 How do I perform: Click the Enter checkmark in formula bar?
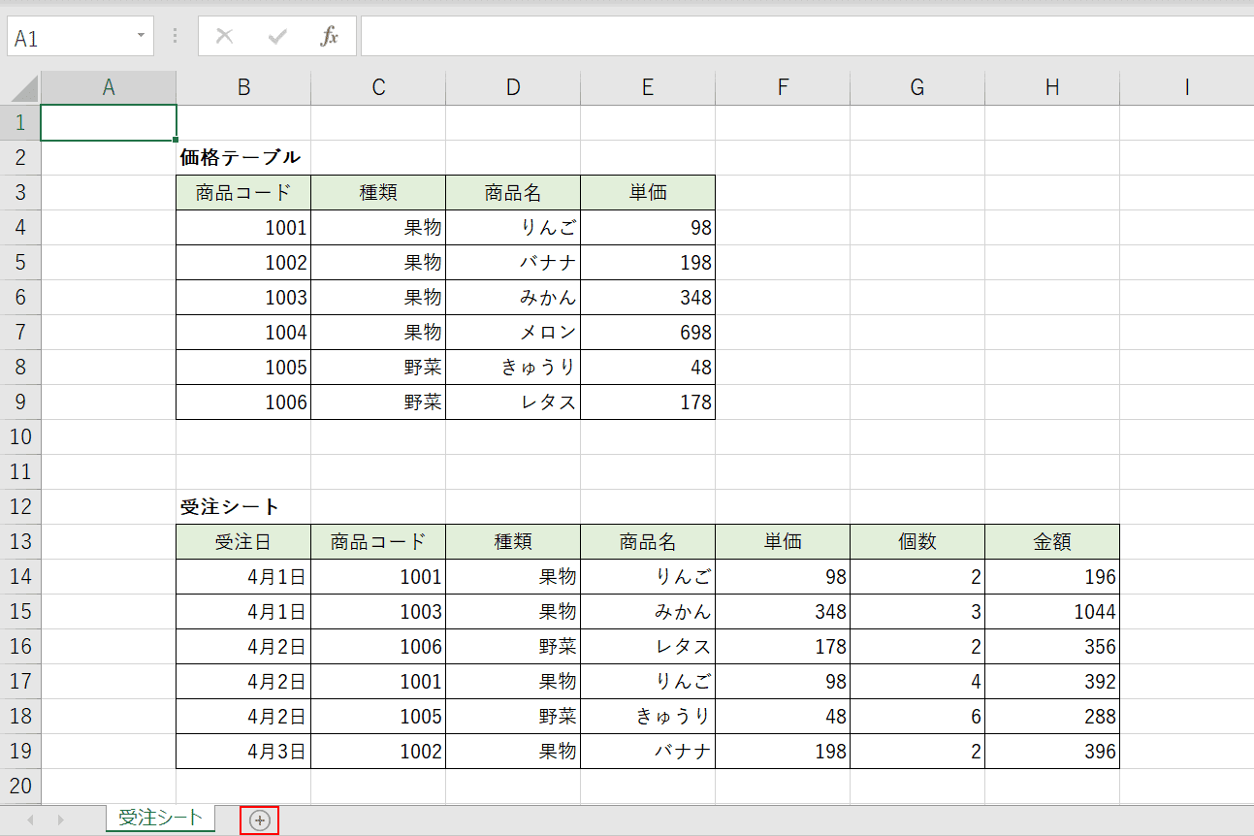tap(277, 37)
